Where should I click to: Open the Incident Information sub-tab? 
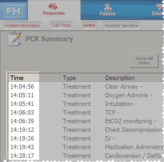[x=22, y=26]
